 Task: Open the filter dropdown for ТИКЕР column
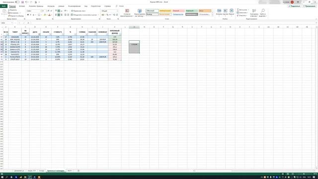point(20,34)
